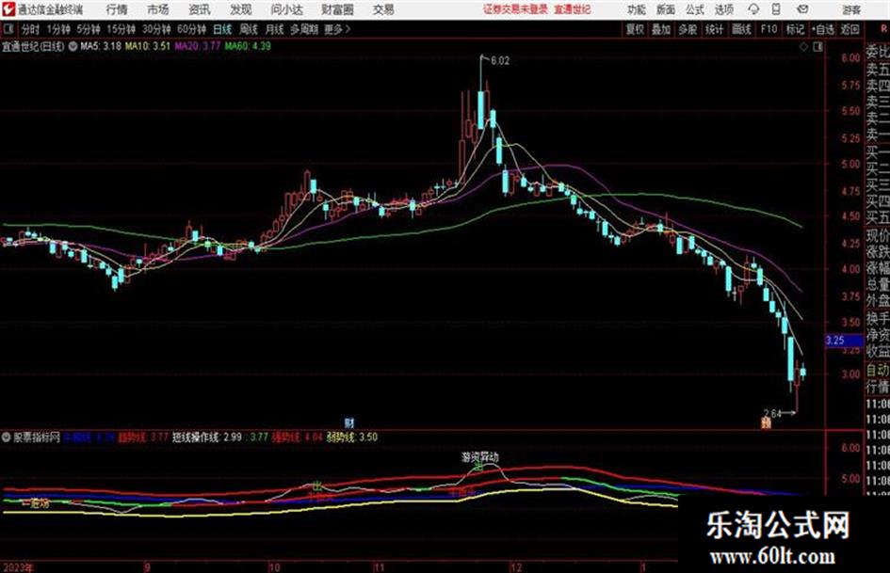The image size is (890, 573).
Task: Click the 证券交易未登录 login link
Action: [515, 9]
